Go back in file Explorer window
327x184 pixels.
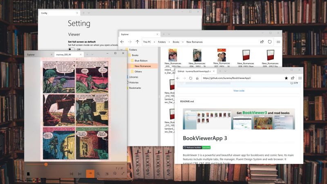point(122,42)
